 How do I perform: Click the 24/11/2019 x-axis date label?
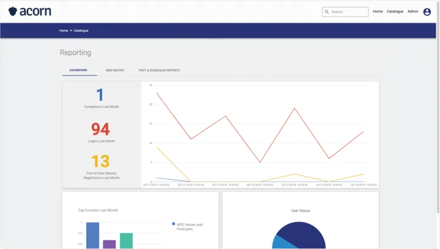pyautogui.click(x=156, y=185)
